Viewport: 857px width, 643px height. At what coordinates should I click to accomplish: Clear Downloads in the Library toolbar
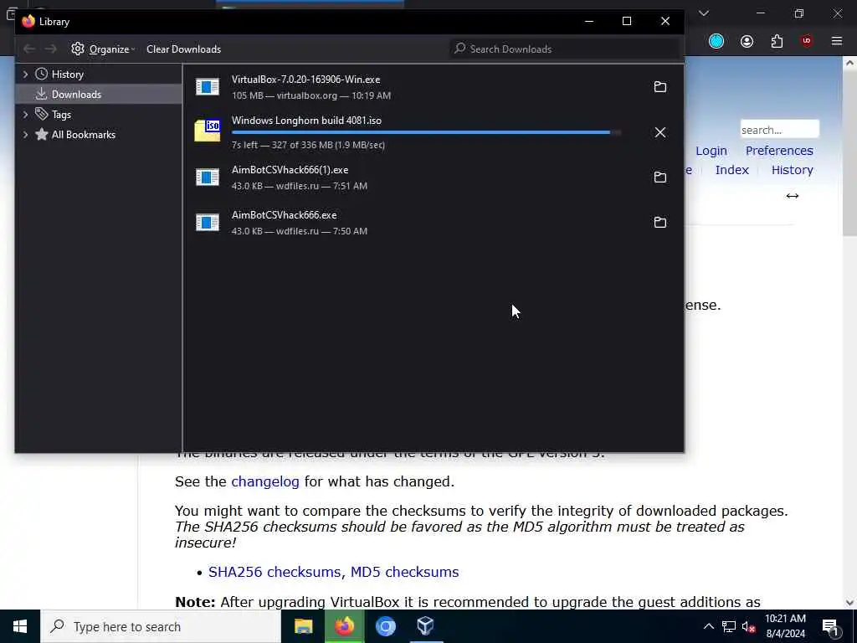pos(183,49)
